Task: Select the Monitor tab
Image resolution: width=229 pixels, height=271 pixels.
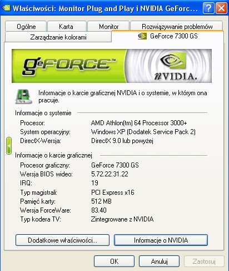Action: 108,27
